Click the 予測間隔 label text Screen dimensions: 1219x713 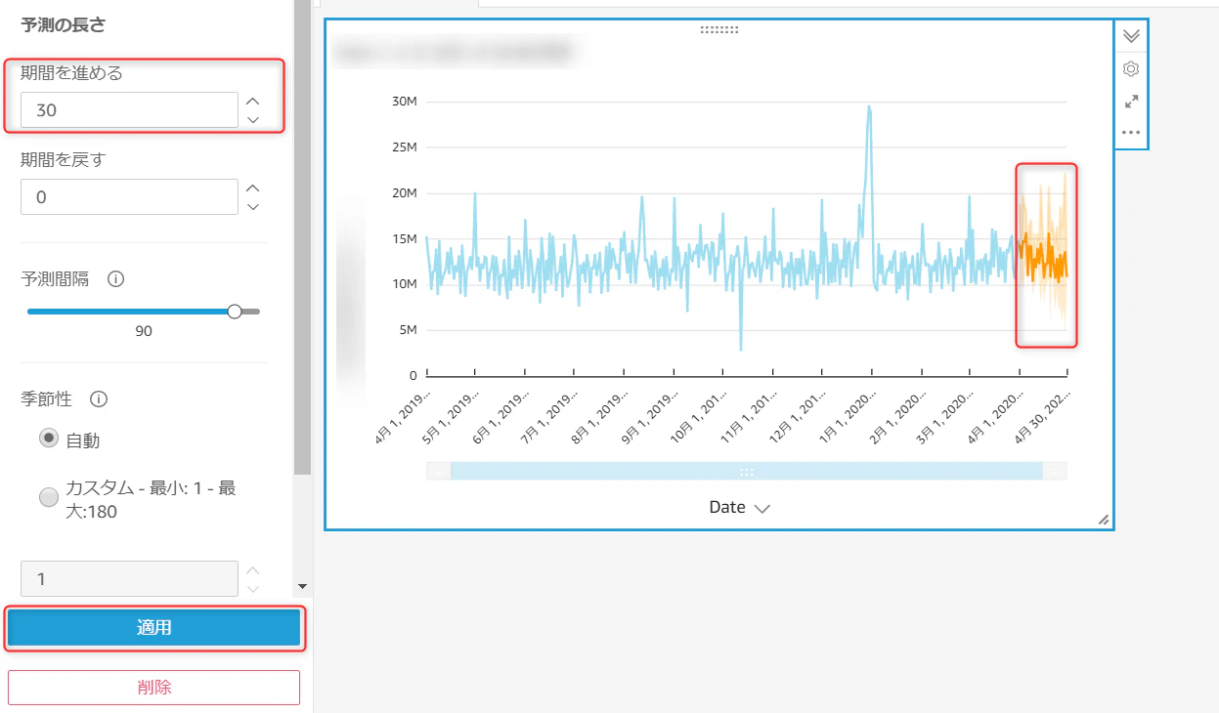click(55, 279)
